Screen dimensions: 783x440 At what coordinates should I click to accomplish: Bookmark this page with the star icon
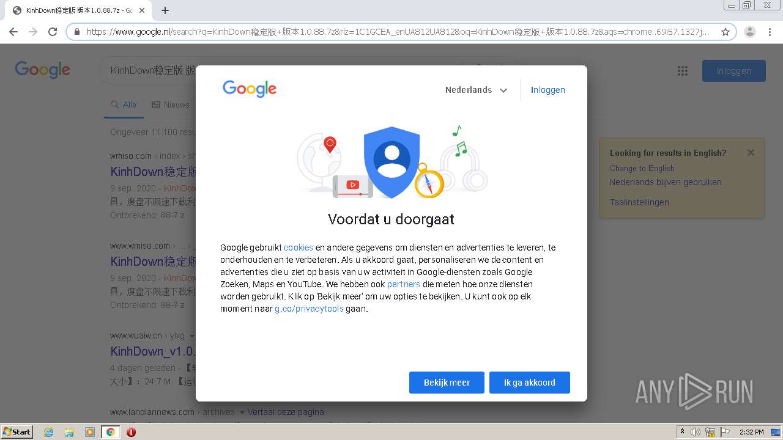point(725,32)
